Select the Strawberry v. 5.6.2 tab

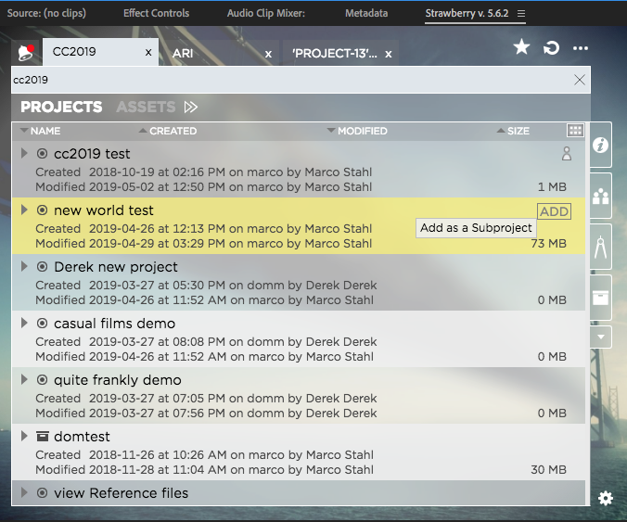tap(467, 13)
